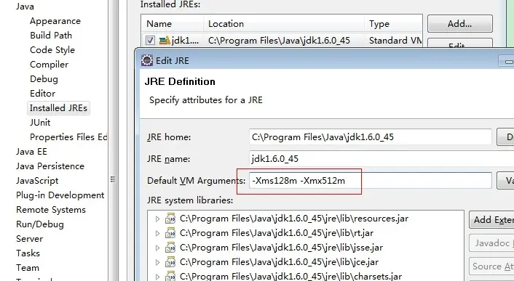This screenshot has width=514, height=281.
Task: Open the Editor preferences page
Action: click(43, 94)
